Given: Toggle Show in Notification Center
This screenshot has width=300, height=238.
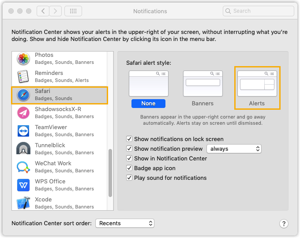Looking at the screenshot, I should pos(129,158).
